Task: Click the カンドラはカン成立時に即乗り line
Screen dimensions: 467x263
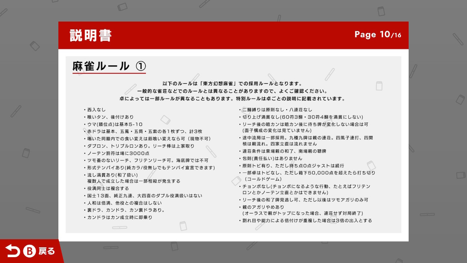Action: point(118,217)
